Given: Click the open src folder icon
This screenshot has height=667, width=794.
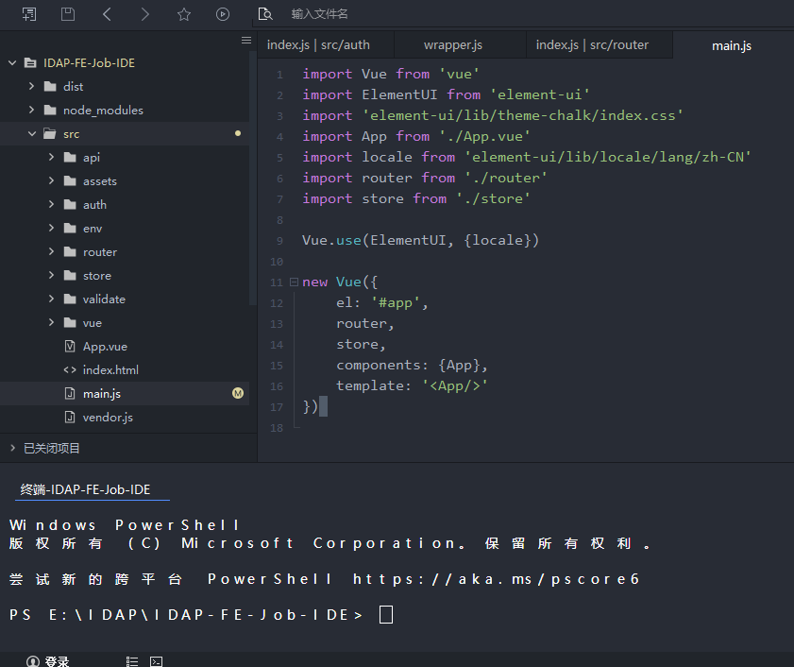Looking at the screenshot, I should tap(50, 134).
